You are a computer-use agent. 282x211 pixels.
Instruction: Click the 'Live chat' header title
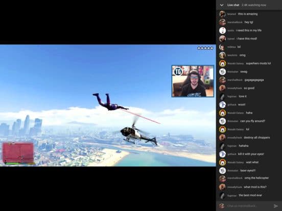pyautogui.click(x=233, y=5)
